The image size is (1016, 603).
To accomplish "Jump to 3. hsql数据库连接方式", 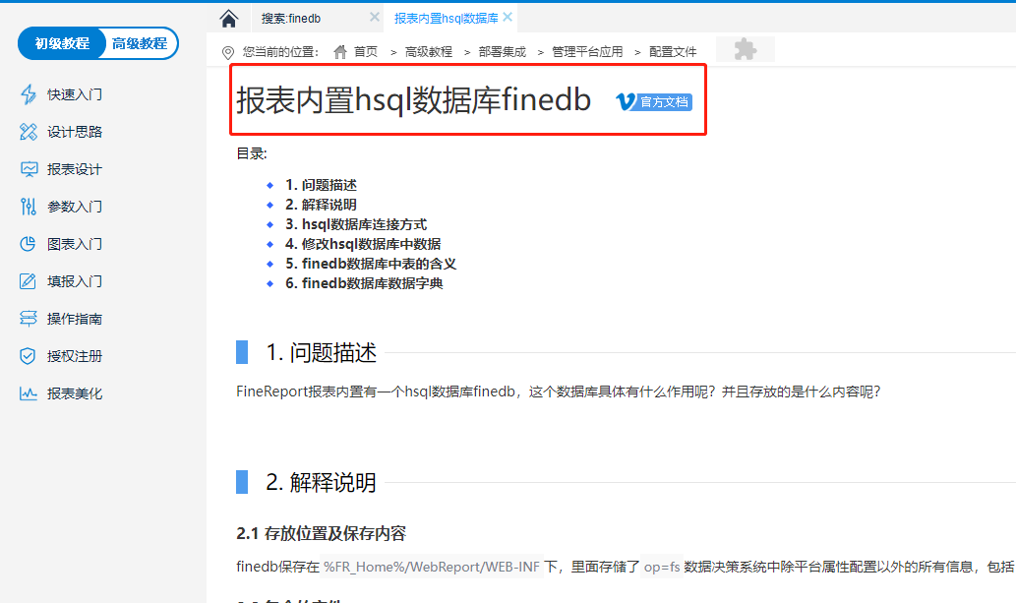I will coord(356,225).
